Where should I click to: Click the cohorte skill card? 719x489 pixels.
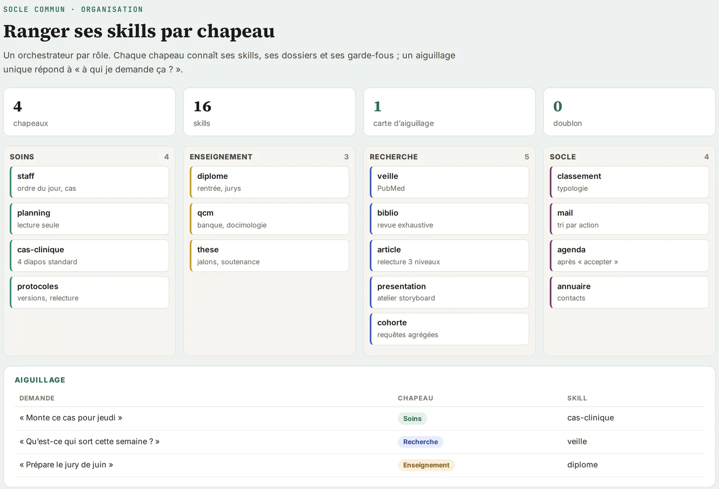pyautogui.click(x=449, y=329)
